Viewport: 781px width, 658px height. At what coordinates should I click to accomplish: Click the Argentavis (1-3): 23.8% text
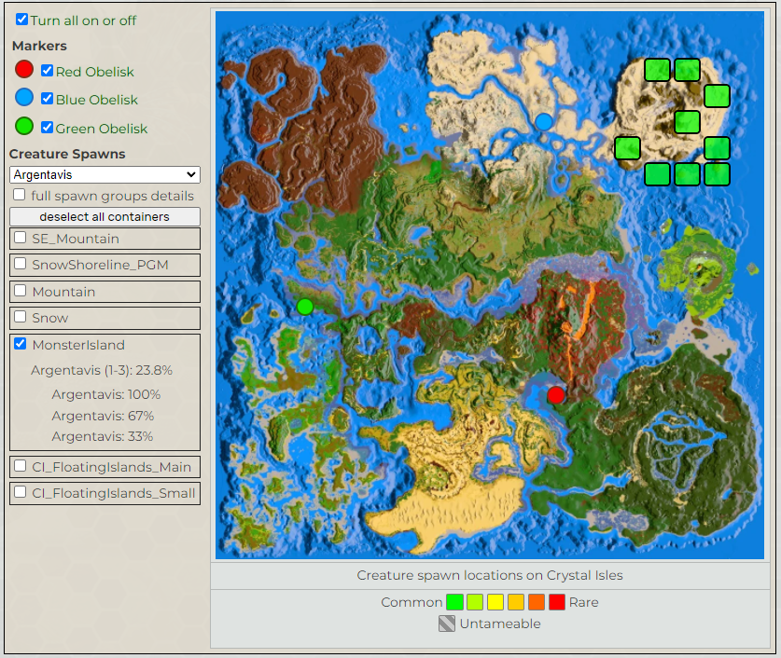[x=102, y=370]
